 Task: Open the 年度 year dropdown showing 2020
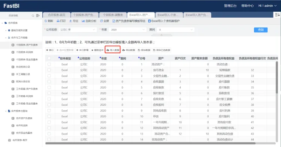tap(127, 30)
